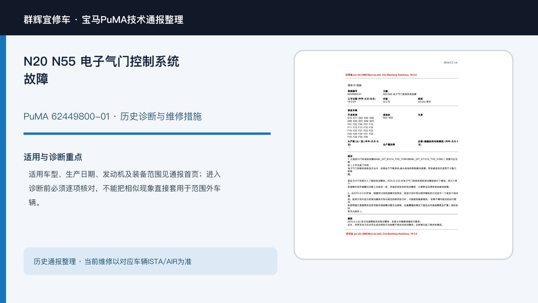Select the heading N20 N55 电子气门控制系统

[x=101, y=61]
